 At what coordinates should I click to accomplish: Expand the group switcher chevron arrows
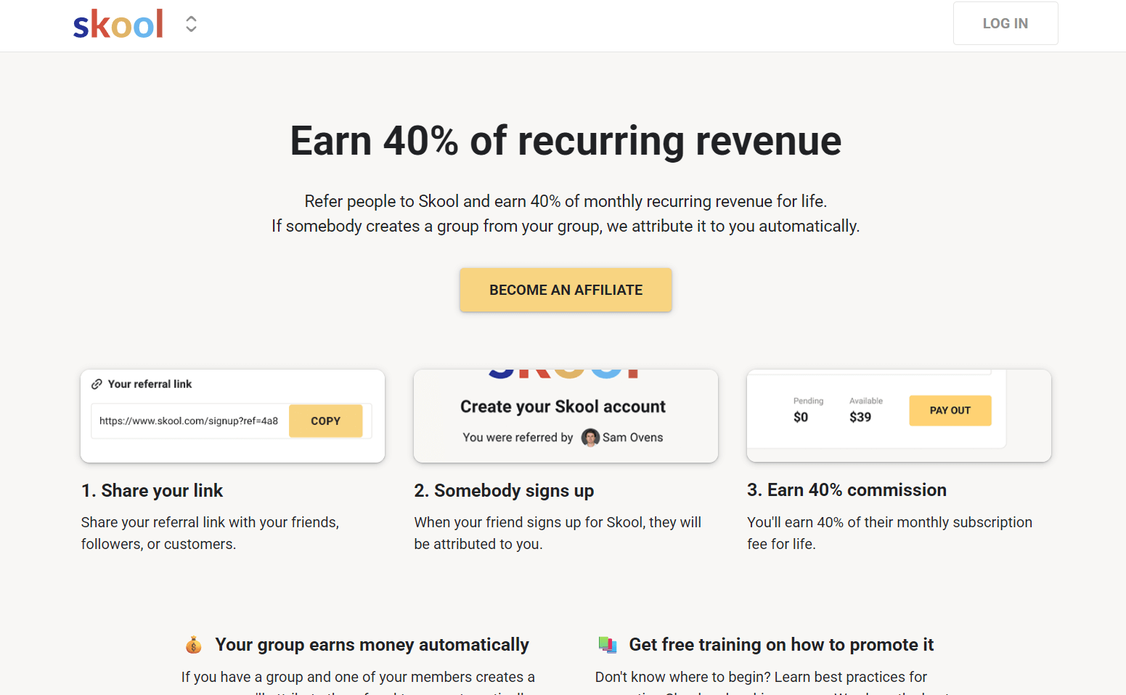click(x=191, y=24)
